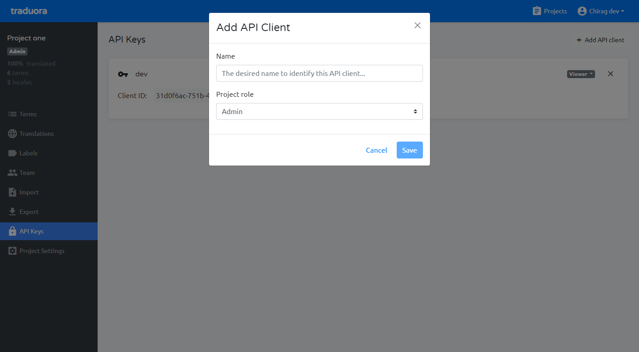
Task: Open the traduora logo
Action: 28,11
